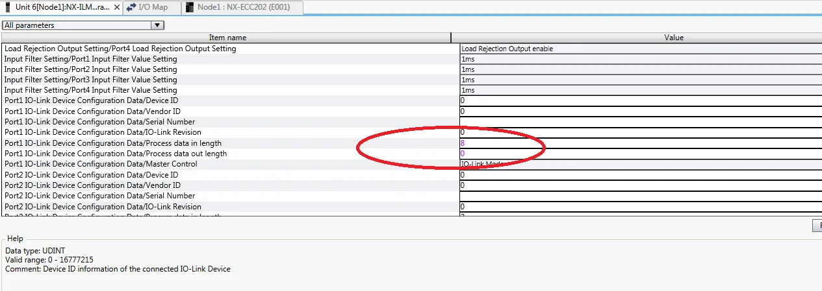Edit Port1 Process data out length value
The height and width of the screenshot is (291, 822).
tap(640, 154)
